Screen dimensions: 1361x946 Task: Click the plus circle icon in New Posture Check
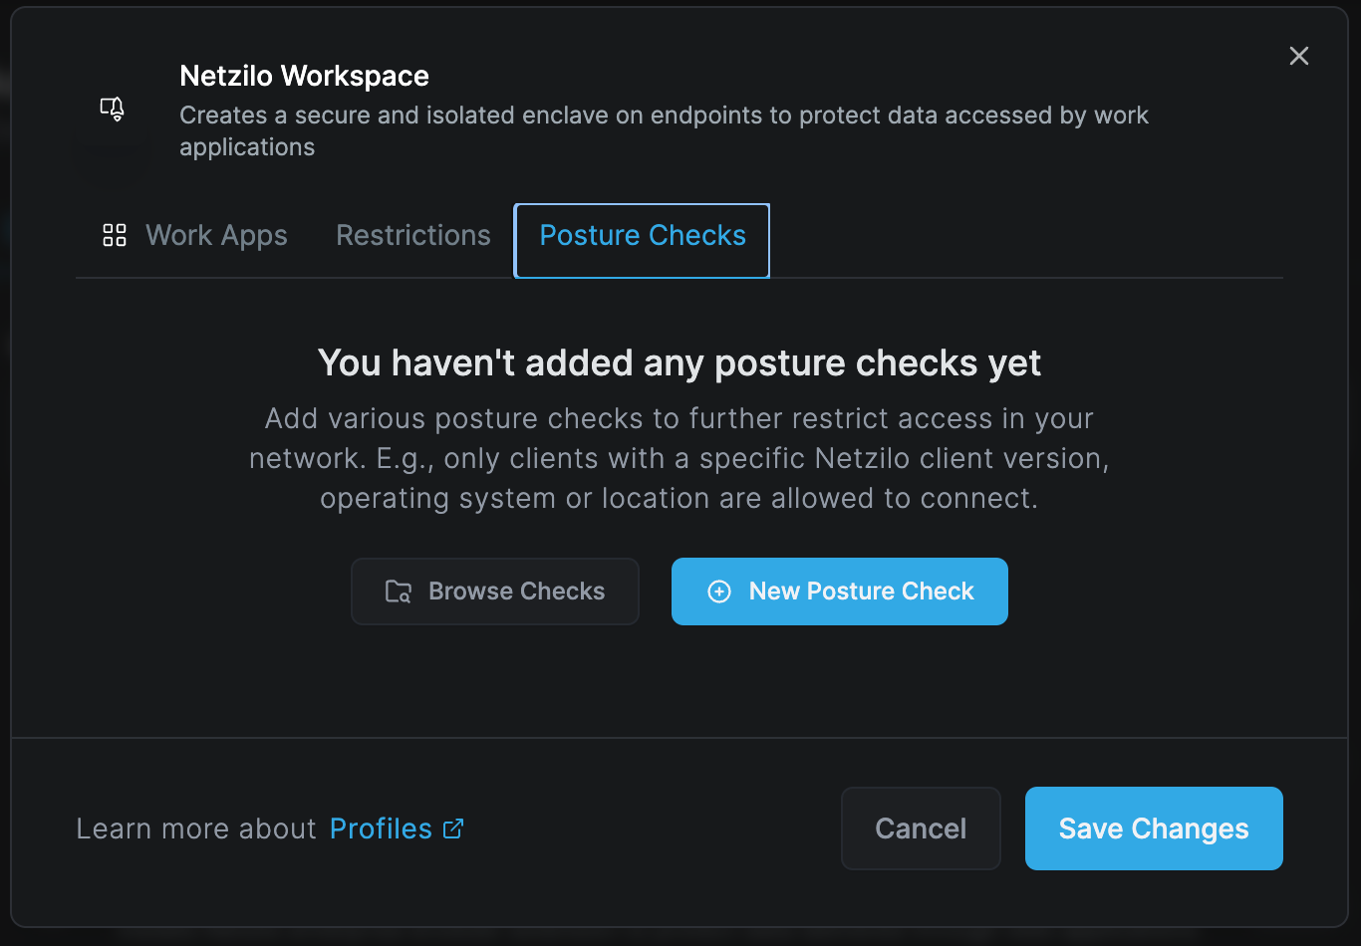pos(719,591)
